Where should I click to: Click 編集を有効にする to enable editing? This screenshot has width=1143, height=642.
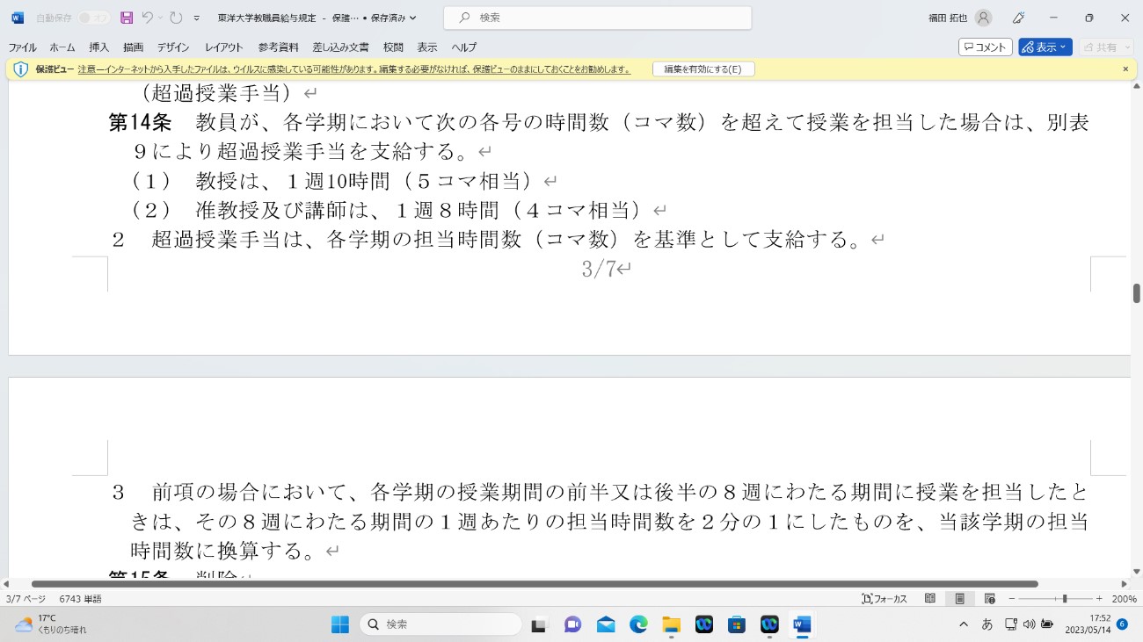[x=703, y=68]
